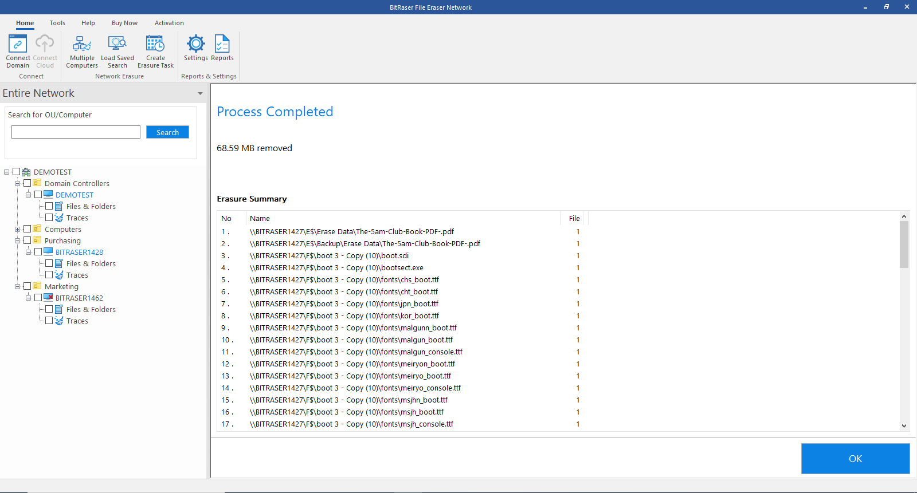Switch to the Home tab
Image resolution: width=917 pixels, height=493 pixels.
[25, 23]
